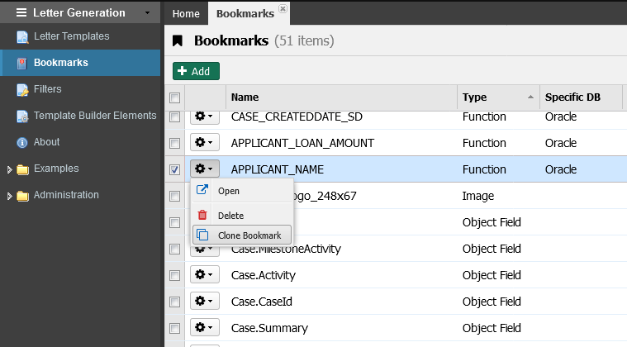The width and height of the screenshot is (627, 347).
Task: Open the Letter Generation dropdown menu
Action: coord(147,13)
